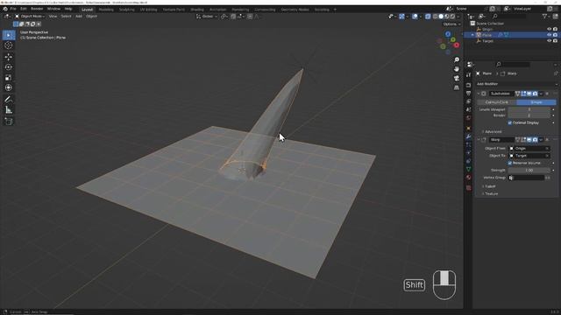Screen dimensions: 561x315
Task: Select the Rotate tool
Action: pyautogui.click(x=9, y=67)
